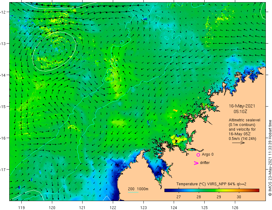Click the -12 latitude axis label
Viewport: 272px width, 210px height.
click(x=3, y=12)
